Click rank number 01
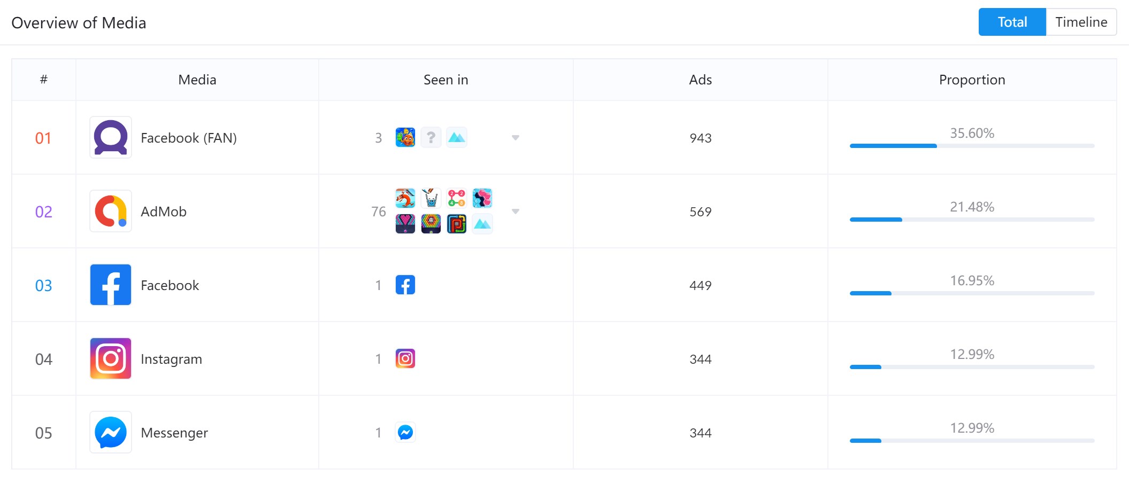Screen dimensions: 1129x477 click(43, 138)
